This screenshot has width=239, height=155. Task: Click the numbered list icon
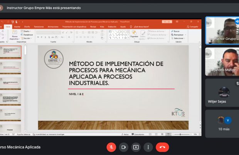point(83,32)
